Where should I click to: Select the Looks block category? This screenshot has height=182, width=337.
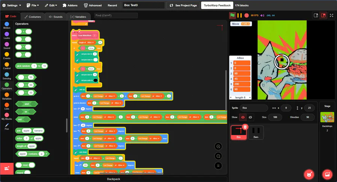(x=7, y=35)
